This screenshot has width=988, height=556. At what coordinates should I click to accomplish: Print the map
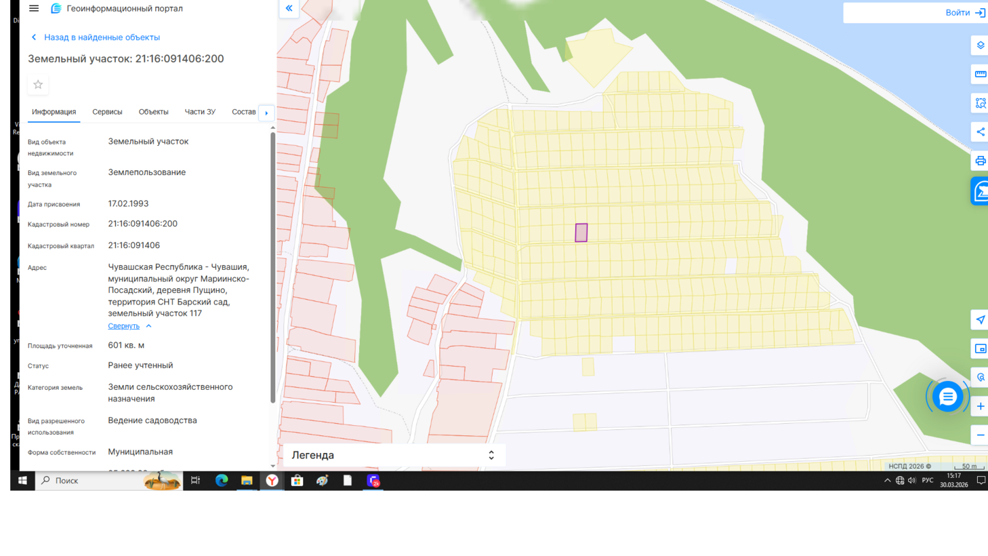coord(980,161)
